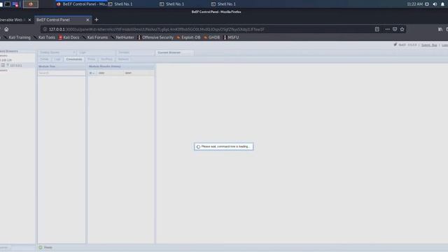Open the Kali Docs bookmark
This screenshot has width=448, height=252.
coord(69,37)
